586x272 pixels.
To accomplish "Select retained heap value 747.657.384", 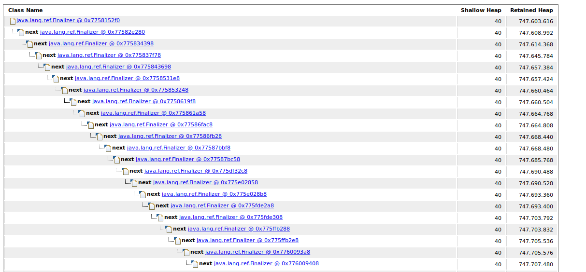I will coord(536,68).
